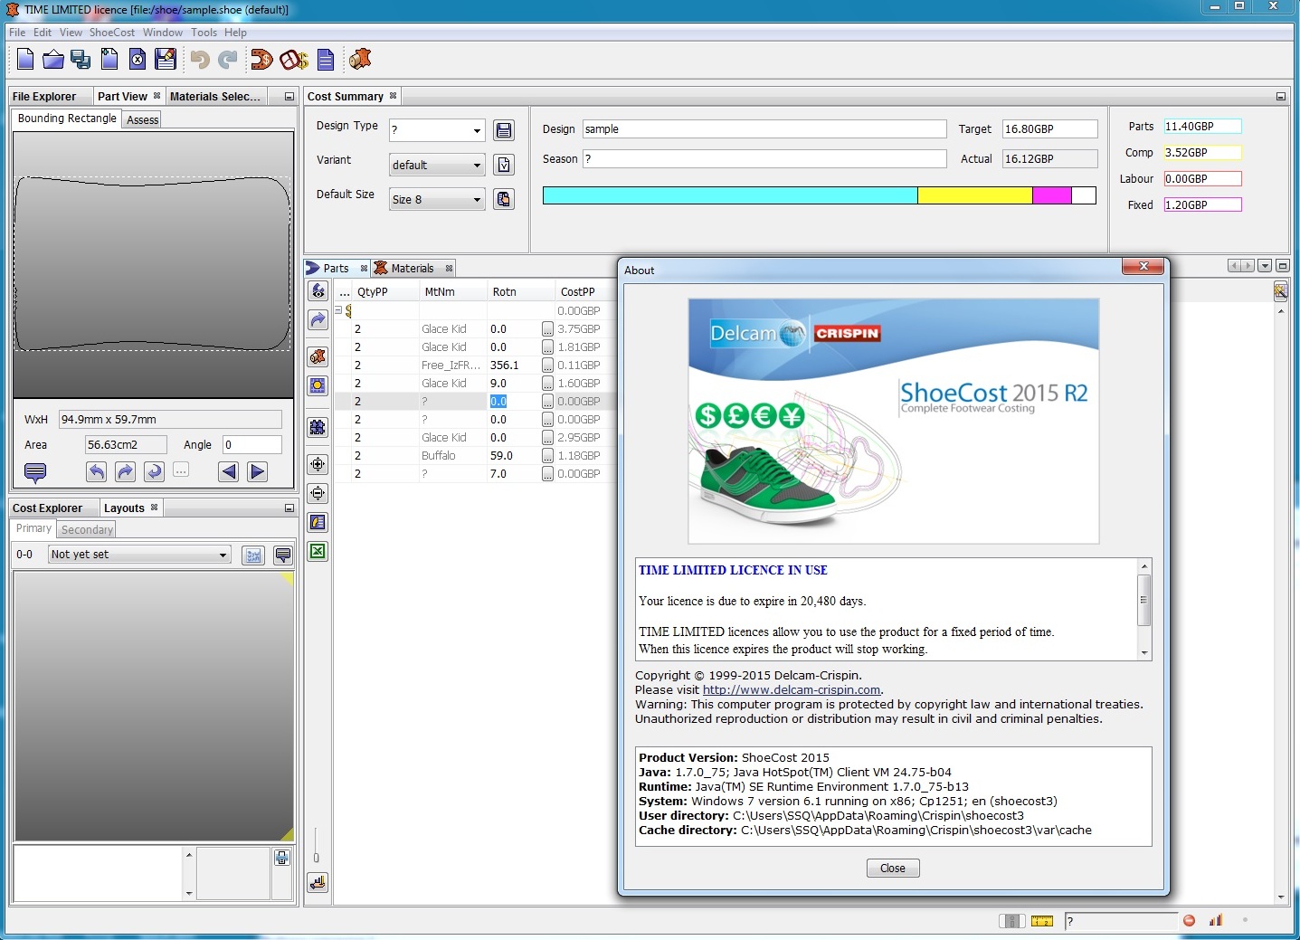Click the copy icon beside Default Size
This screenshot has height=940, width=1300.
click(x=504, y=199)
